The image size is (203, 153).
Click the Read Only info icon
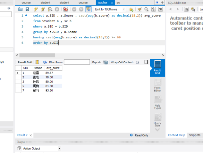tap(131, 135)
